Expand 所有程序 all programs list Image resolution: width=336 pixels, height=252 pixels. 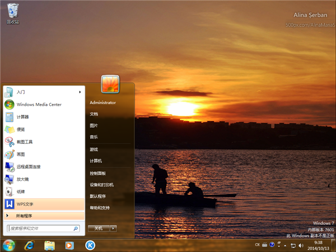pyautogui.click(x=24, y=216)
